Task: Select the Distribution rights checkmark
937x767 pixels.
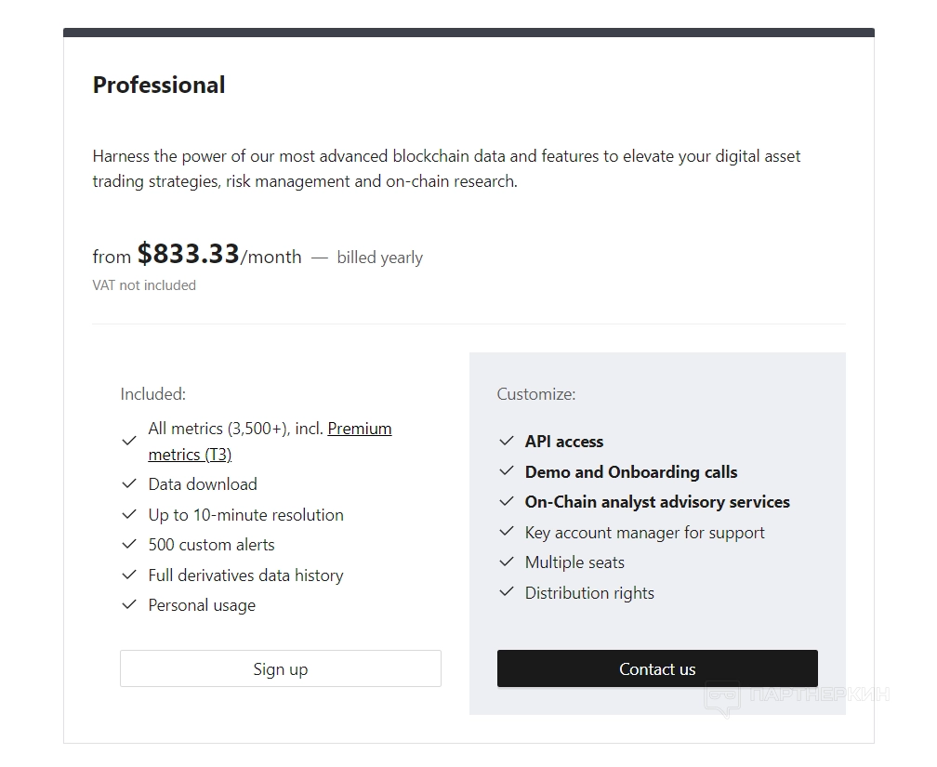Action: (507, 593)
